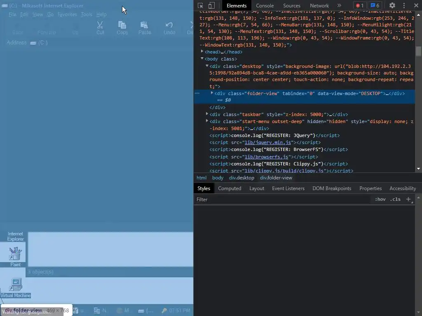The image size is (422, 316).
Task: Open DevTools three-dot customize menu
Action: coord(404,5)
